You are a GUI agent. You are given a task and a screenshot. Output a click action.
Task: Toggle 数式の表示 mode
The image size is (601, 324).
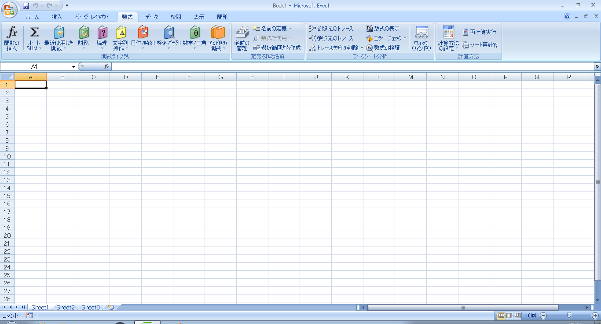point(382,29)
